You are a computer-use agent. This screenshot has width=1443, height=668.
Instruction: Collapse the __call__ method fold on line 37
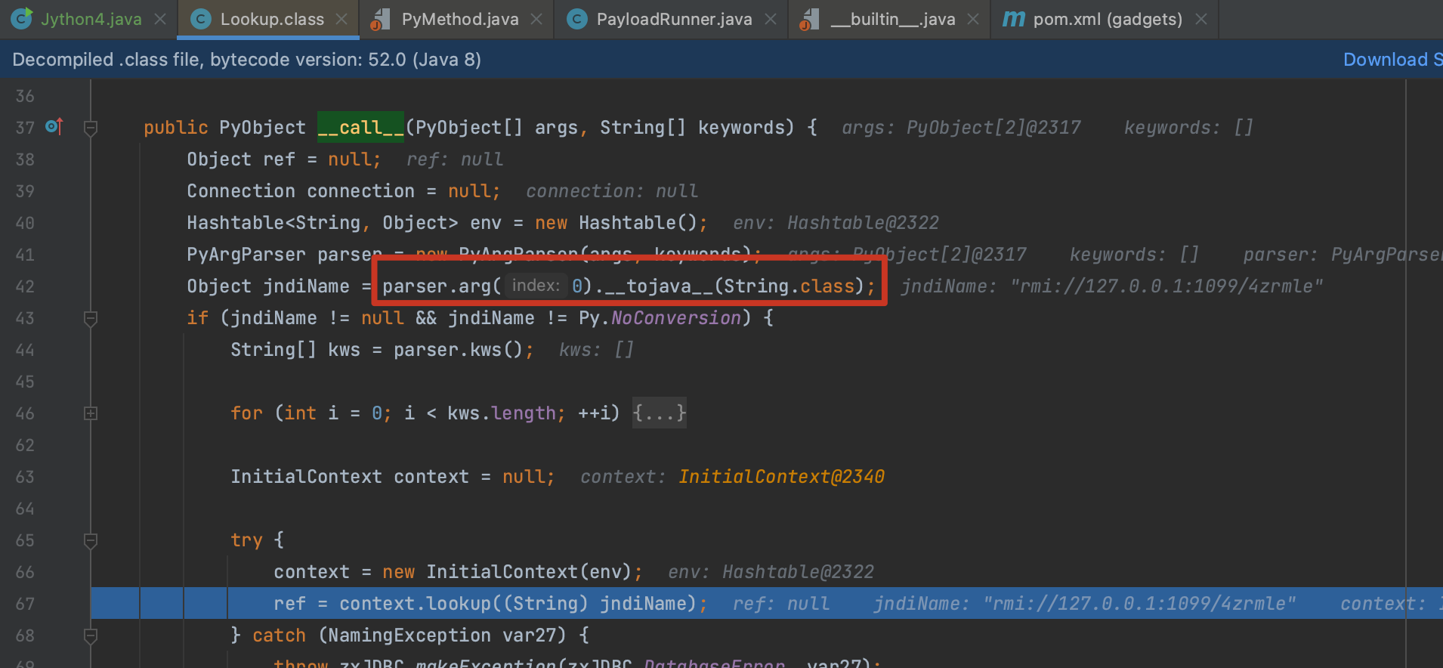91,128
